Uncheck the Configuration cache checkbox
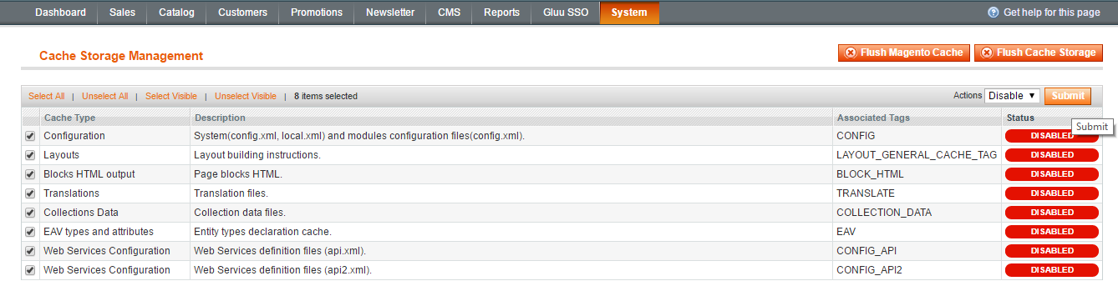Viewport: 1118px width, 301px height. [x=30, y=136]
